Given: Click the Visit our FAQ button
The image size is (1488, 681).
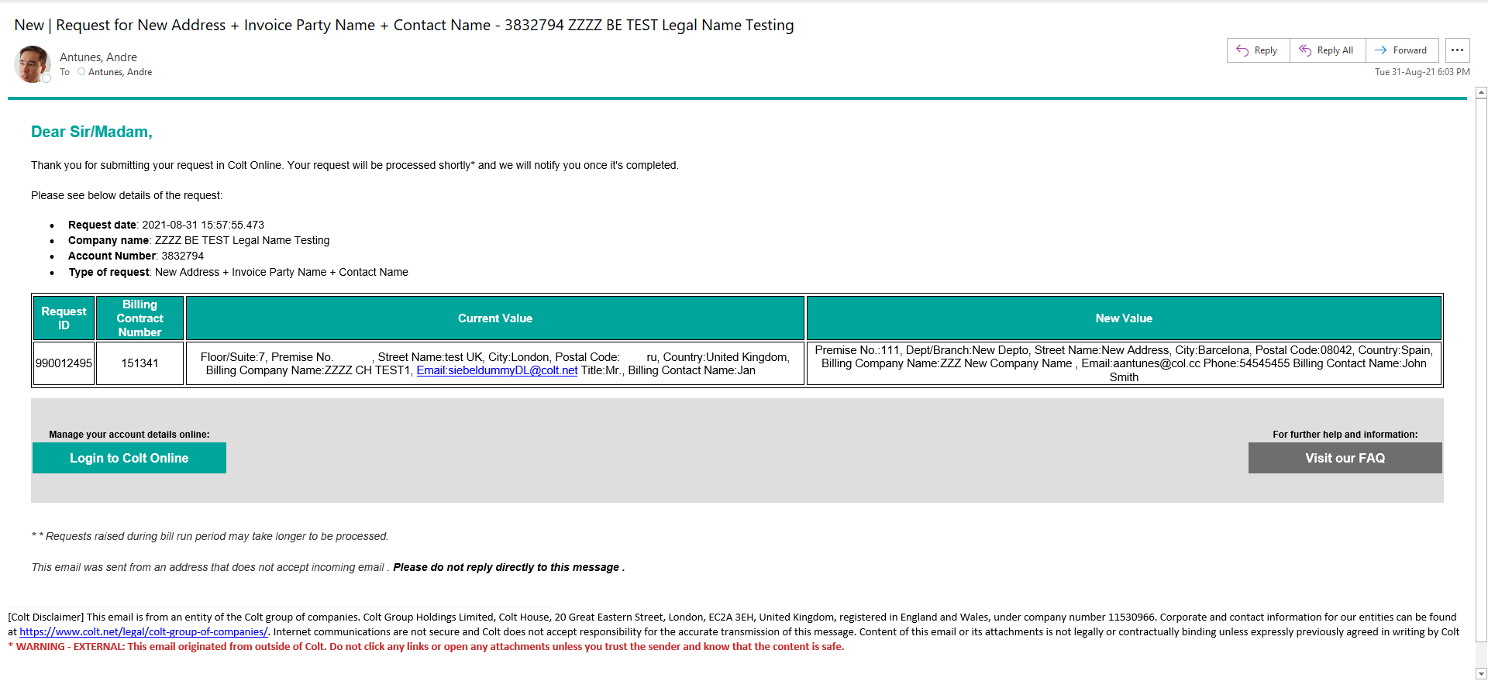Looking at the screenshot, I should [x=1345, y=458].
